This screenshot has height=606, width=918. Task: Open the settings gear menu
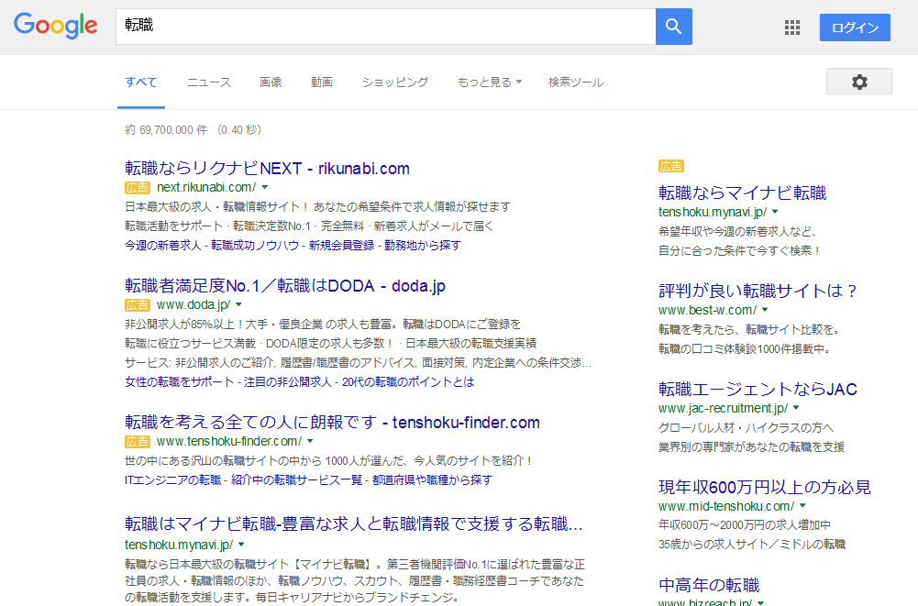coord(858,82)
